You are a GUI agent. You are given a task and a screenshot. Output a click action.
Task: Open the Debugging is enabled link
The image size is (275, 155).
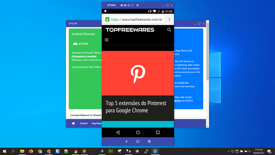[84, 56]
